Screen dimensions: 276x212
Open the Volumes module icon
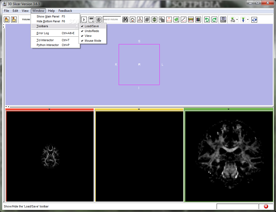[147, 19]
